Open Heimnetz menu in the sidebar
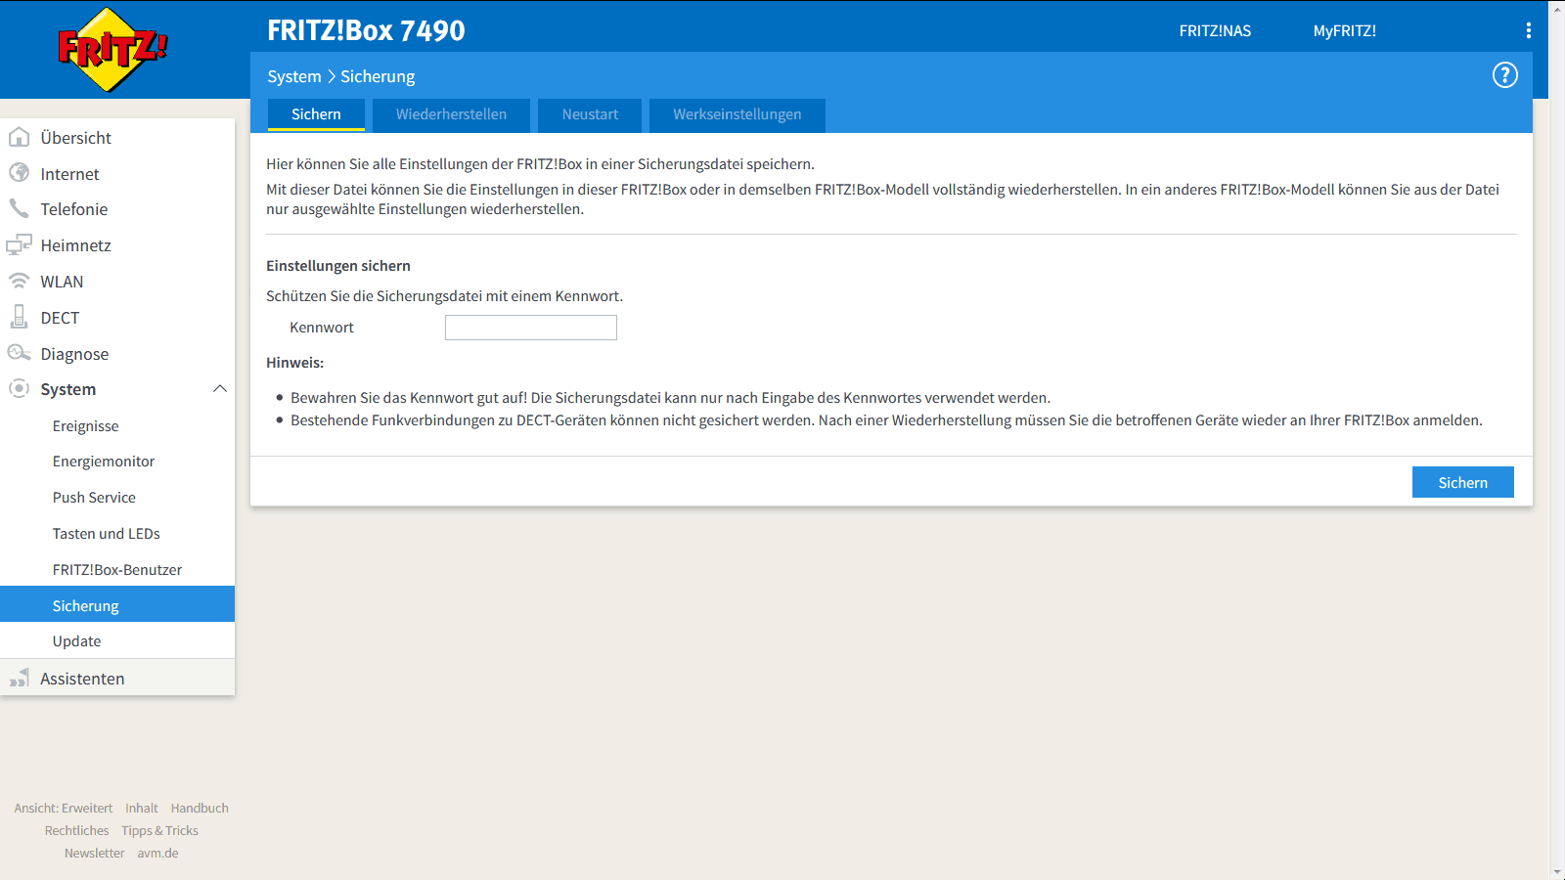Image resolution: width=1565 pixels, height=880 pixels. (117, 245)
